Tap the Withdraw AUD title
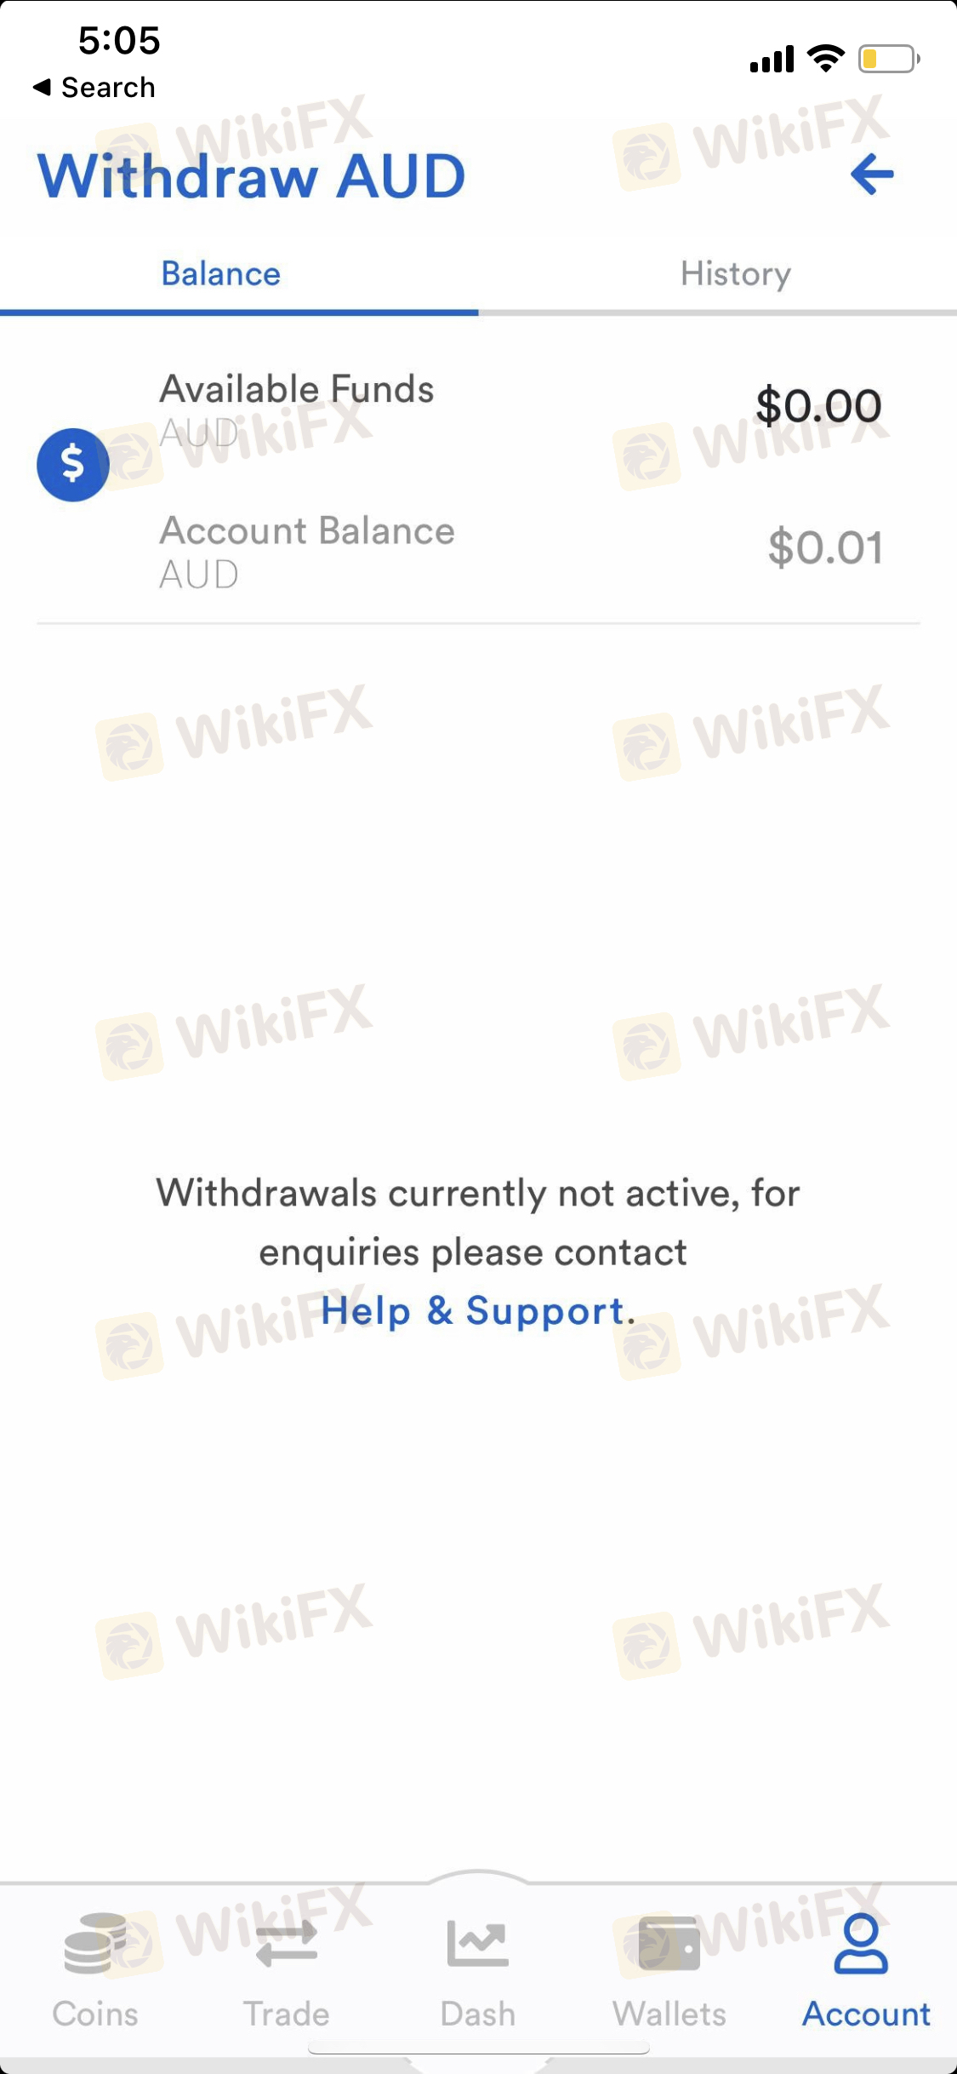 tap(252, 176)
